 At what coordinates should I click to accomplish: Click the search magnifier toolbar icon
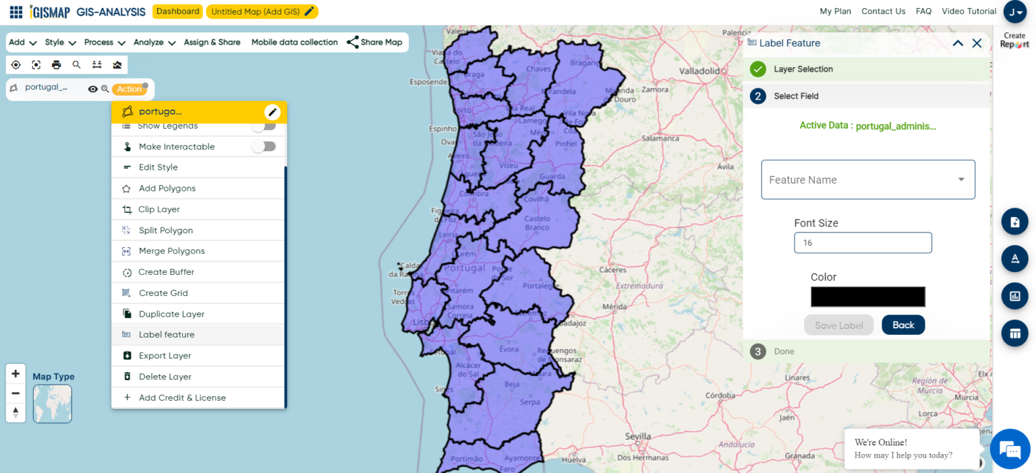click(76, 65)
